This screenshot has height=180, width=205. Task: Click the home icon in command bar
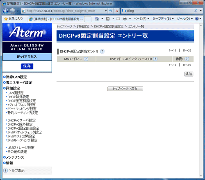click(x=97, y=19)
